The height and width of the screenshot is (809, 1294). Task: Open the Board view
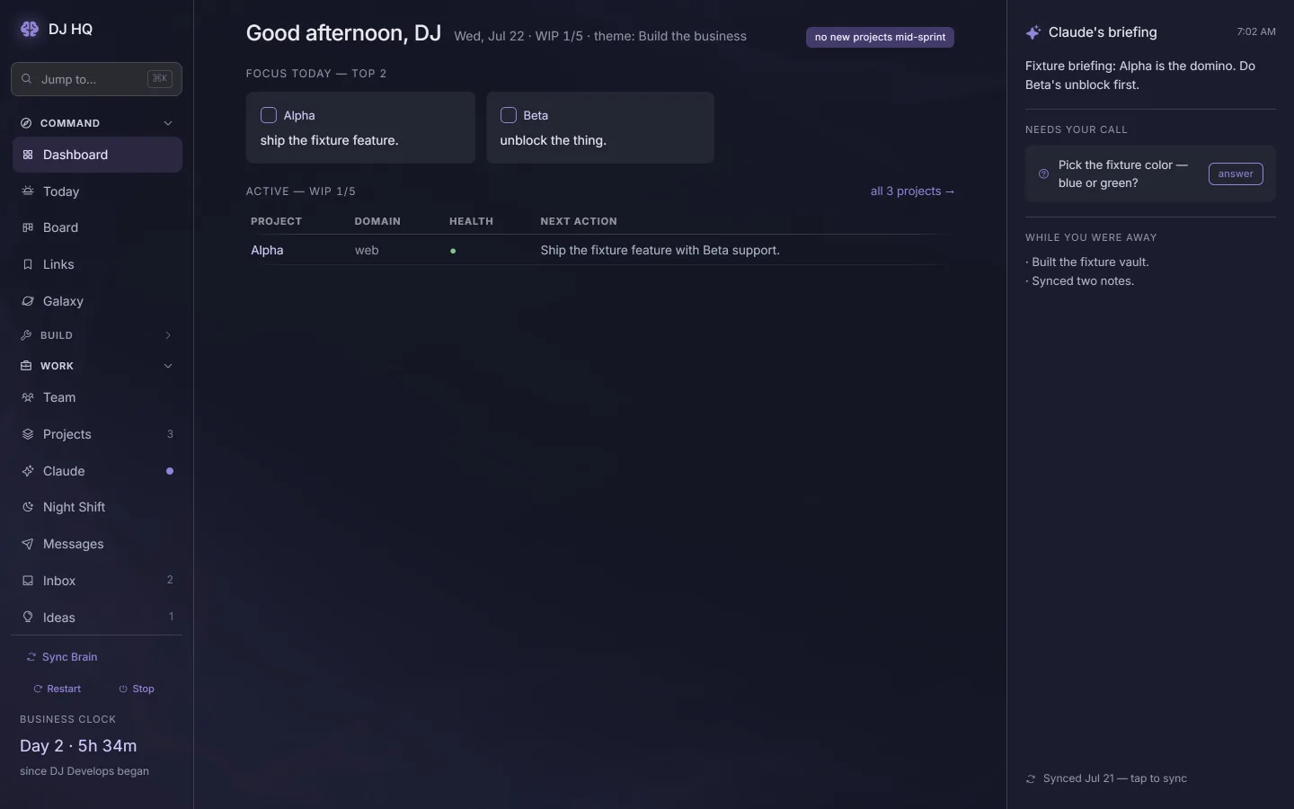[97, 227]
